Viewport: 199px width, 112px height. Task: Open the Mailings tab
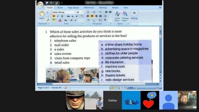(103, 7)
